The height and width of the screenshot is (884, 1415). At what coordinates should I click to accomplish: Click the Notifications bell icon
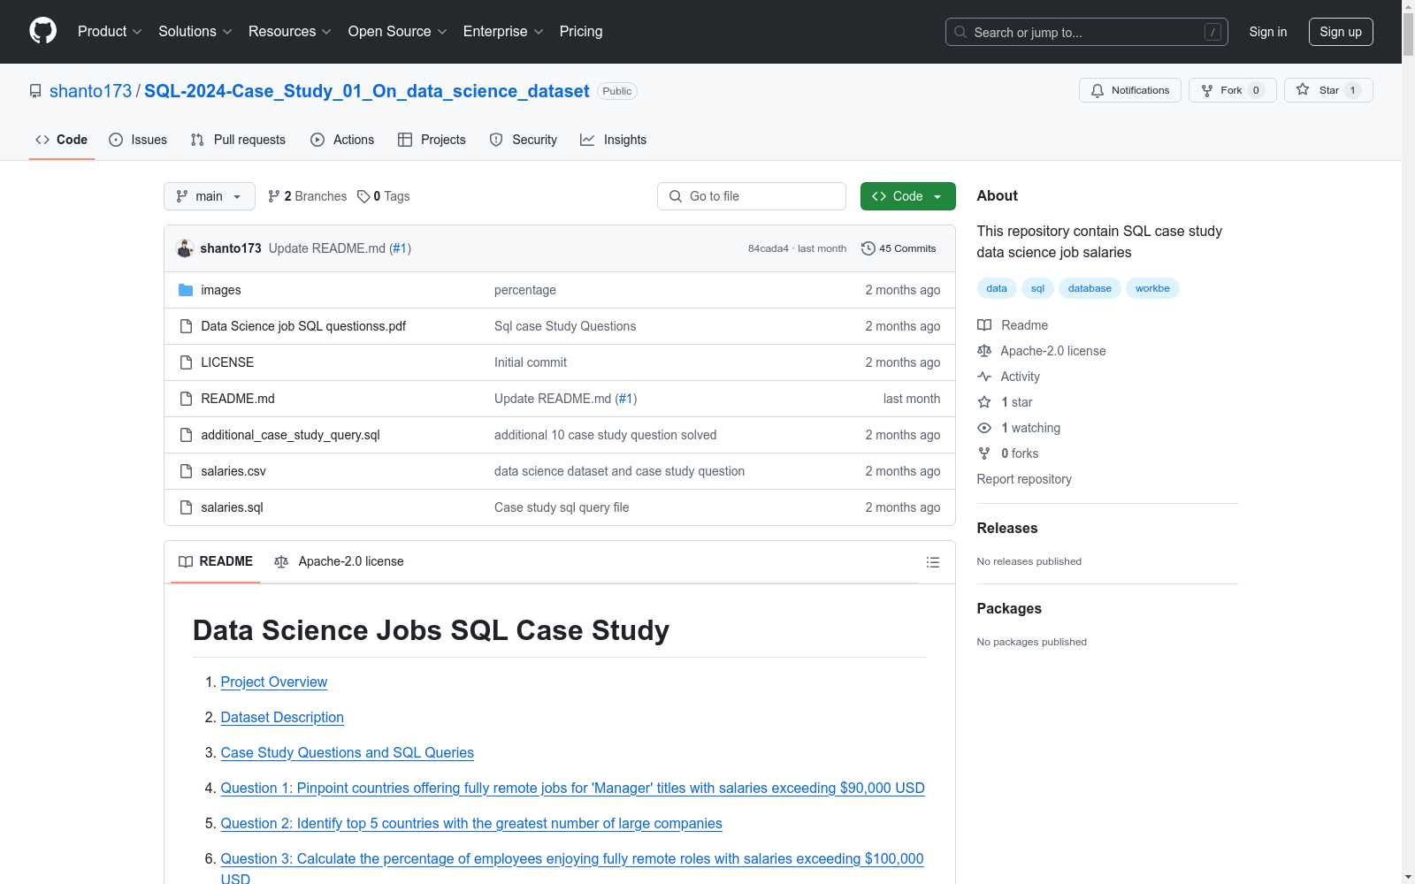(1098, 90)
